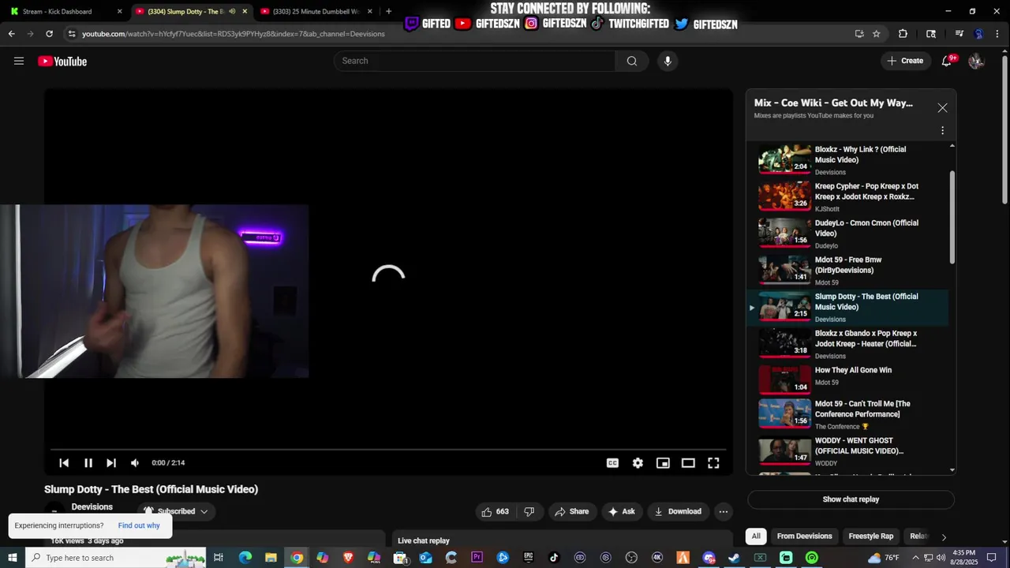The width and height of the screenshot is (1010, 568).
Task: Open the playlist options three-dot menu
Action: coord(942,130)
